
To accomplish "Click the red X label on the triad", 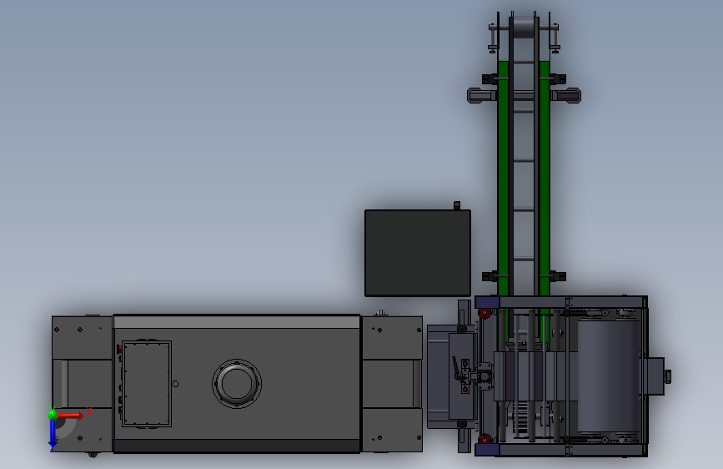I will 89,411.
